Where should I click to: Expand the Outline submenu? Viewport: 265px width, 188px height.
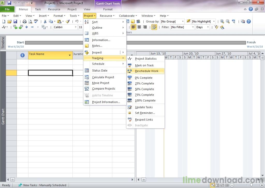[105, 28]
